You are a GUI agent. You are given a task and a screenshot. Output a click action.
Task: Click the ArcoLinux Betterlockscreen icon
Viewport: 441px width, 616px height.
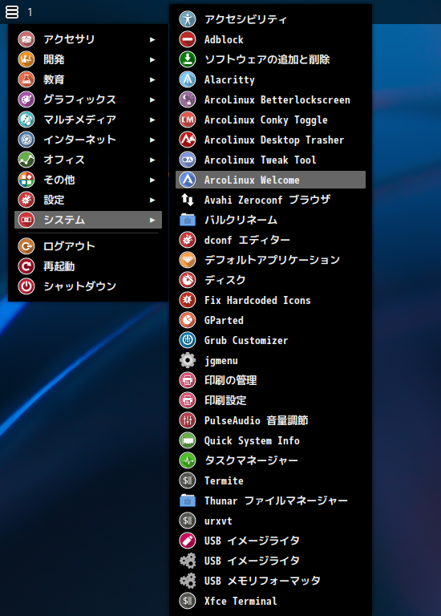tap(188, 99)
